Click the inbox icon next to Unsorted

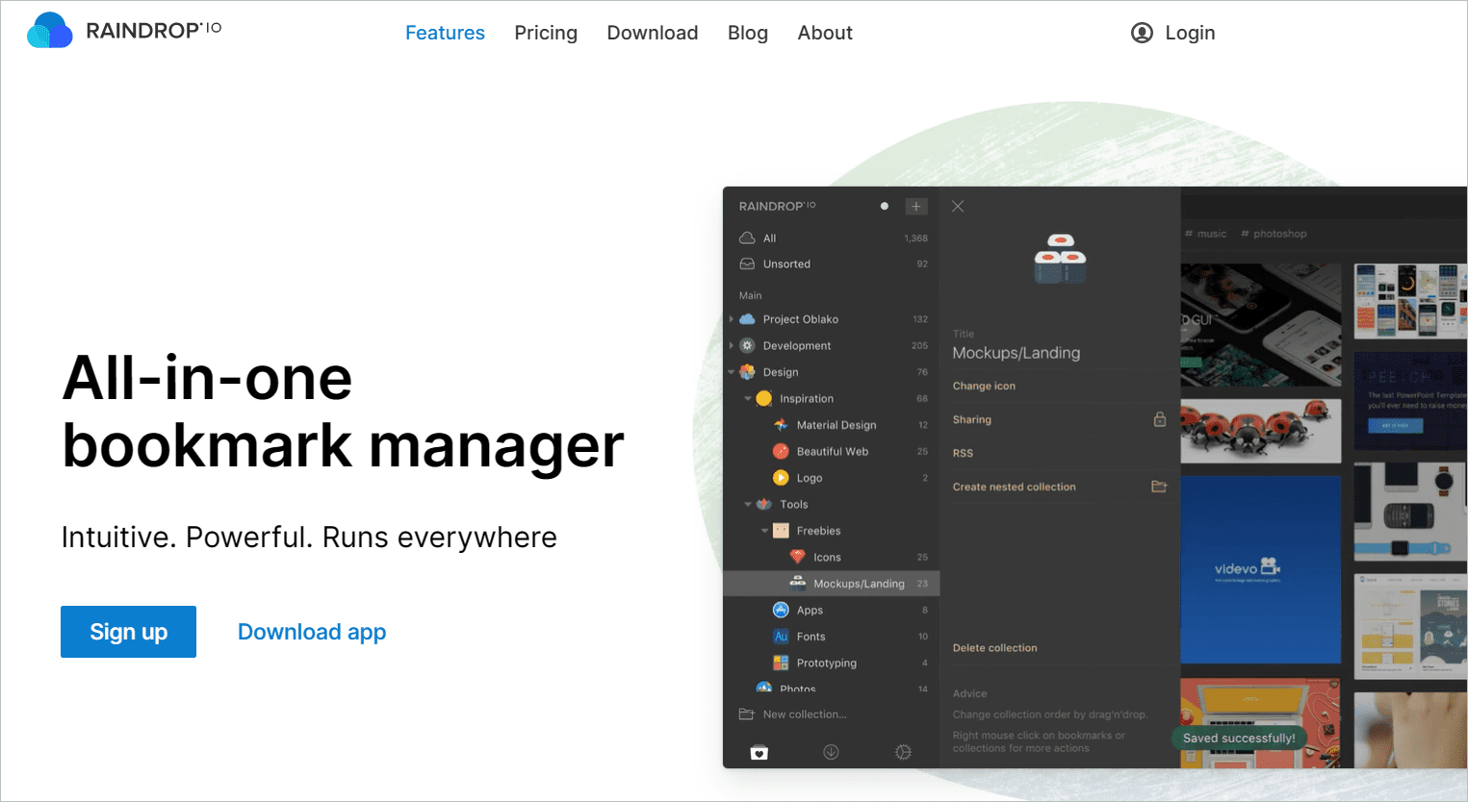[x=747, y=263]
